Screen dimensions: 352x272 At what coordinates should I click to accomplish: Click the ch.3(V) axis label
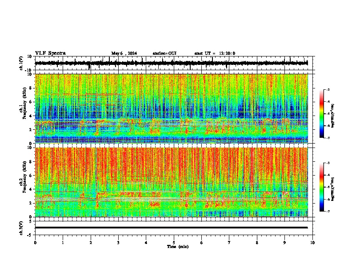(21, 228)
